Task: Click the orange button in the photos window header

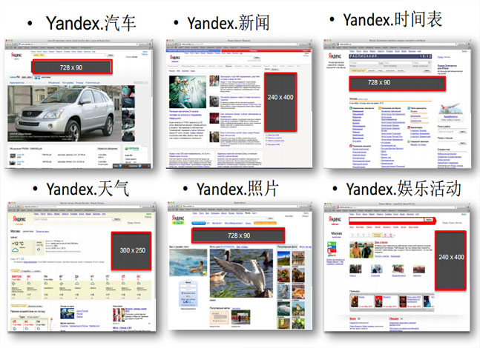Action: [265, 224]
